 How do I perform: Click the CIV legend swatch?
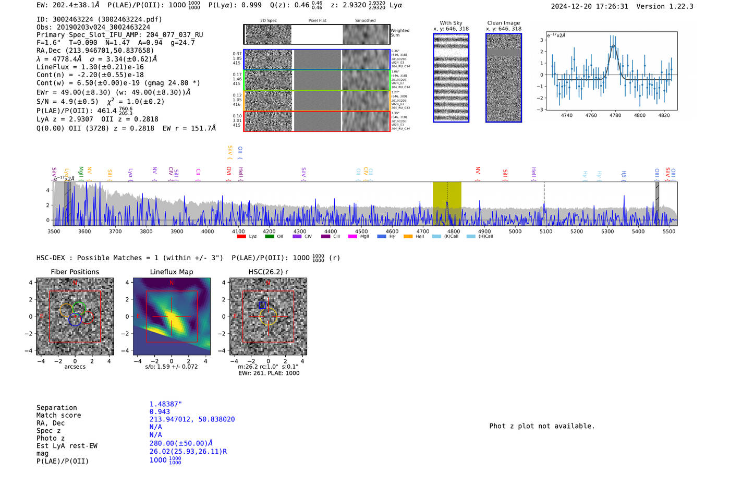click(297, 237)
